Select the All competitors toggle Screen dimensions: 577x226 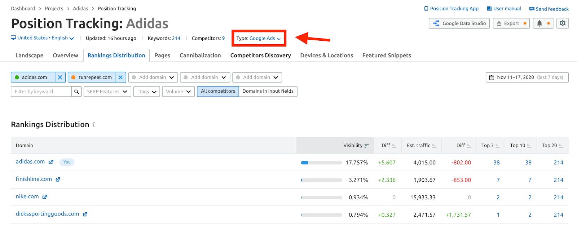click(218, 91)
